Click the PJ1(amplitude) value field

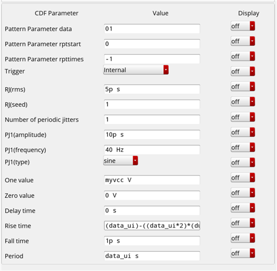(152, 135)
